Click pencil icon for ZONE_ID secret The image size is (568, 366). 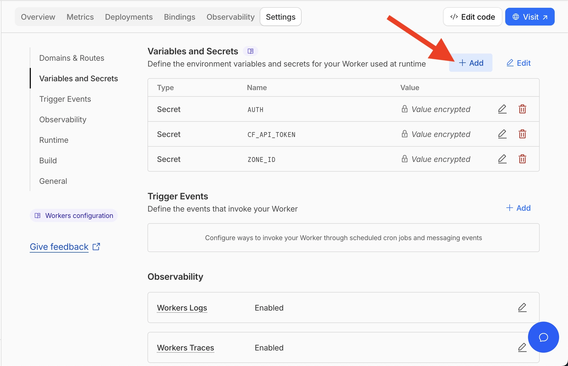click(502, 159)
